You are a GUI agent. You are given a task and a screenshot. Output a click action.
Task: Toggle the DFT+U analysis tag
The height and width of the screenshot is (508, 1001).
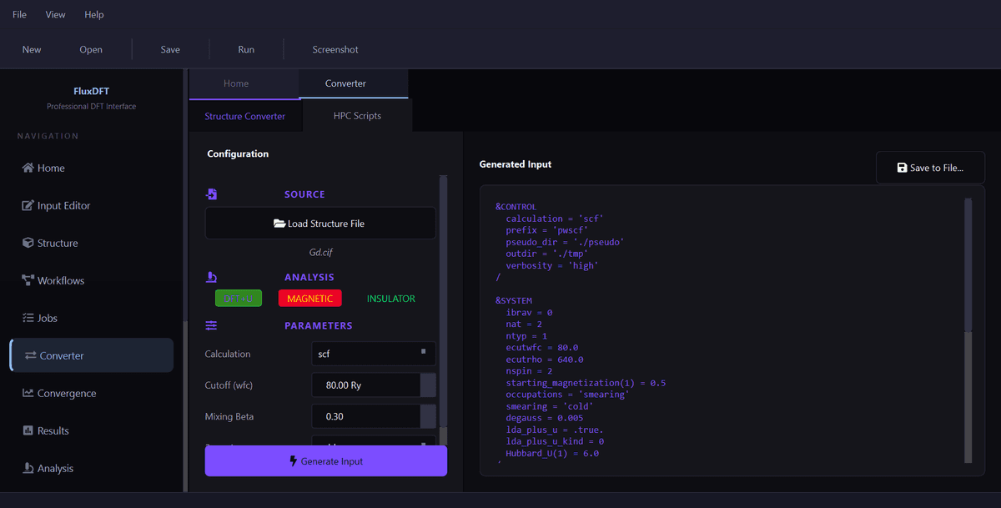click(239, 299)
